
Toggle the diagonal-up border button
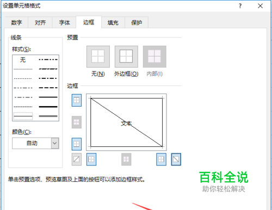pos(77,159)
